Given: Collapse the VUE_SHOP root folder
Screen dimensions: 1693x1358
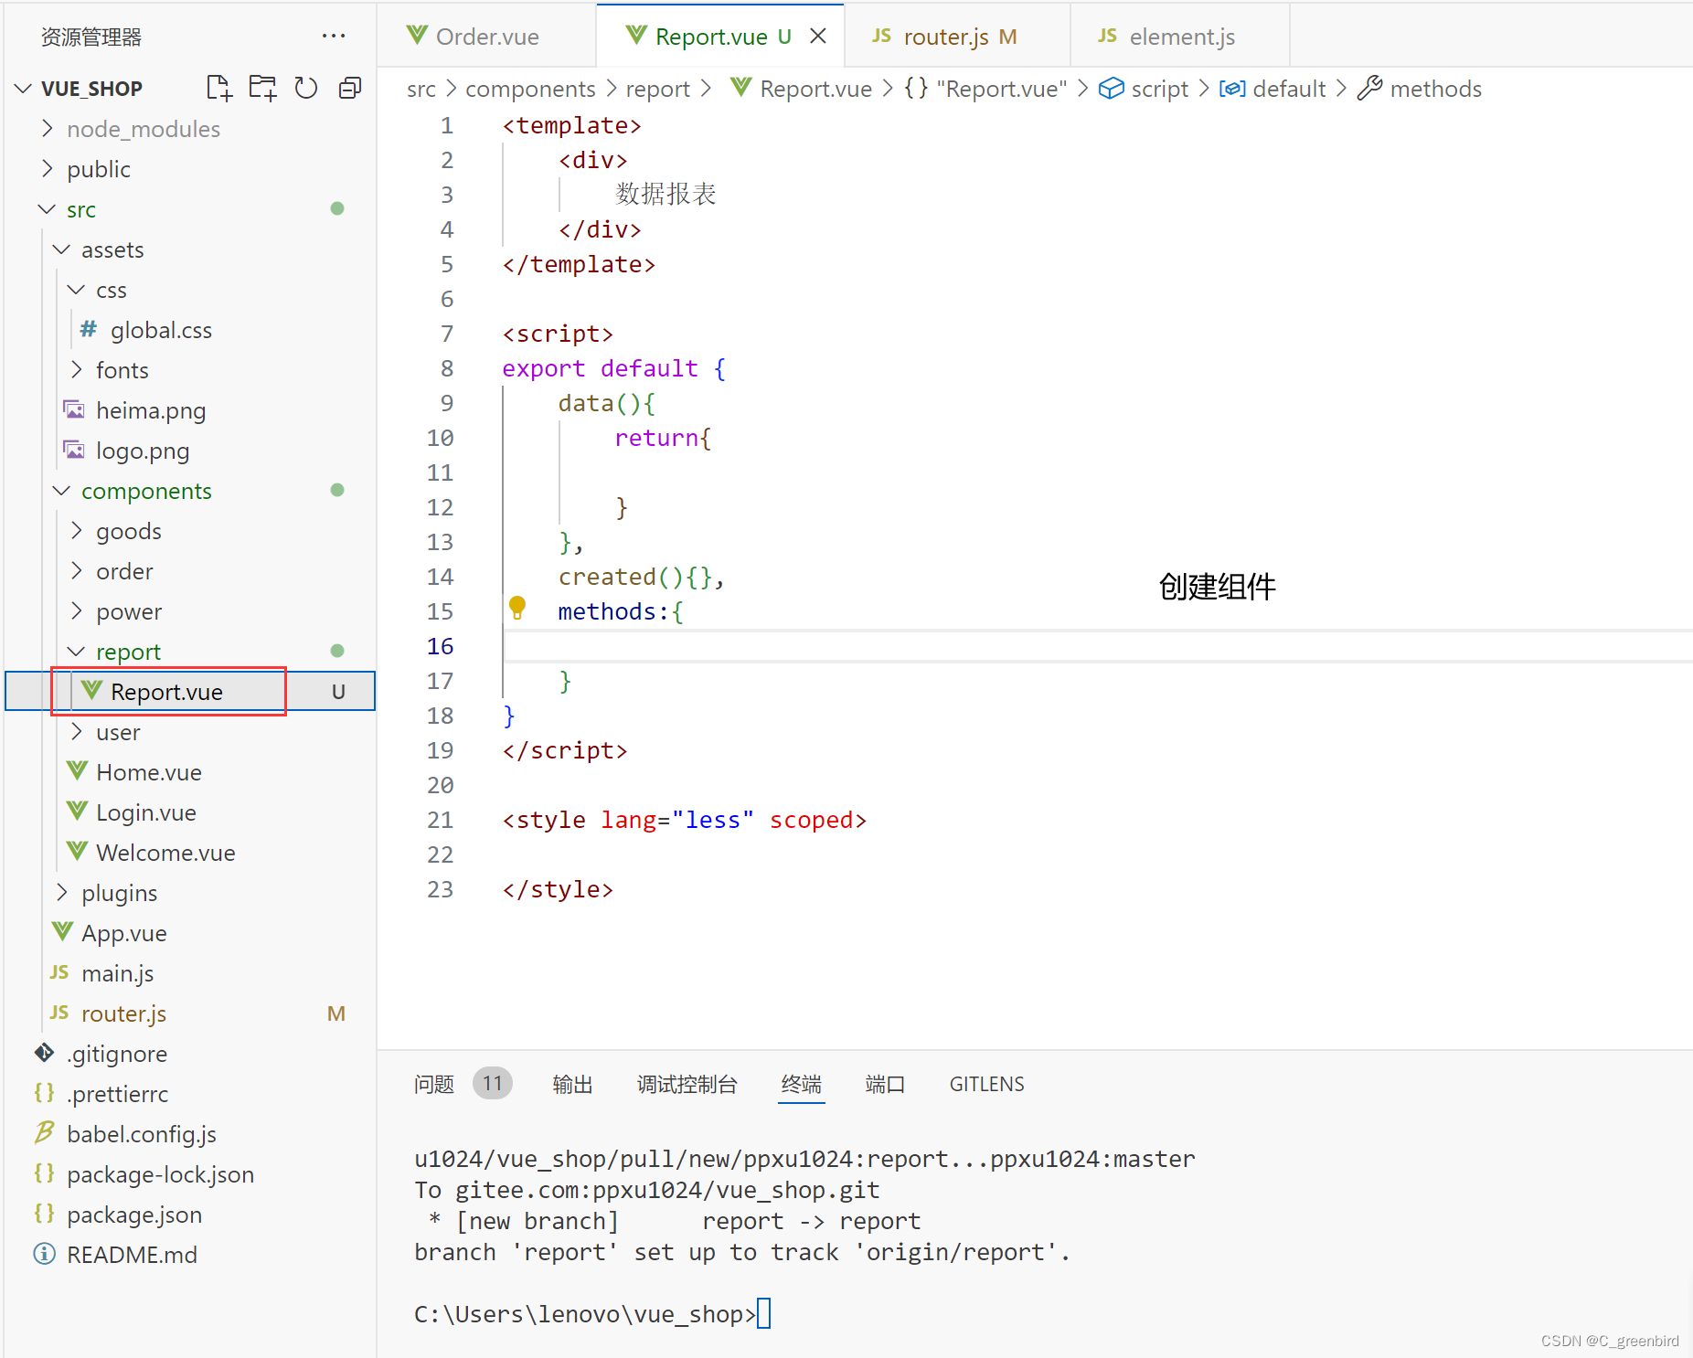Looking at the screenshot, I should (x=25, y=89).
